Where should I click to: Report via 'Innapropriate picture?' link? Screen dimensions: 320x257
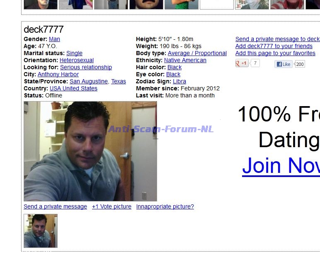click(165, 206)
